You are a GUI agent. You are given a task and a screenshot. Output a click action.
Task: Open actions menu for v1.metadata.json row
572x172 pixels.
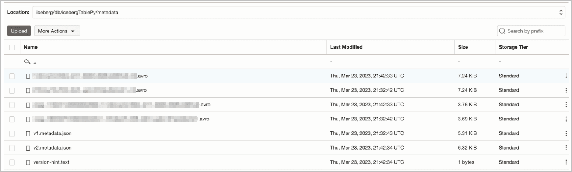click(x=566, y=133)
